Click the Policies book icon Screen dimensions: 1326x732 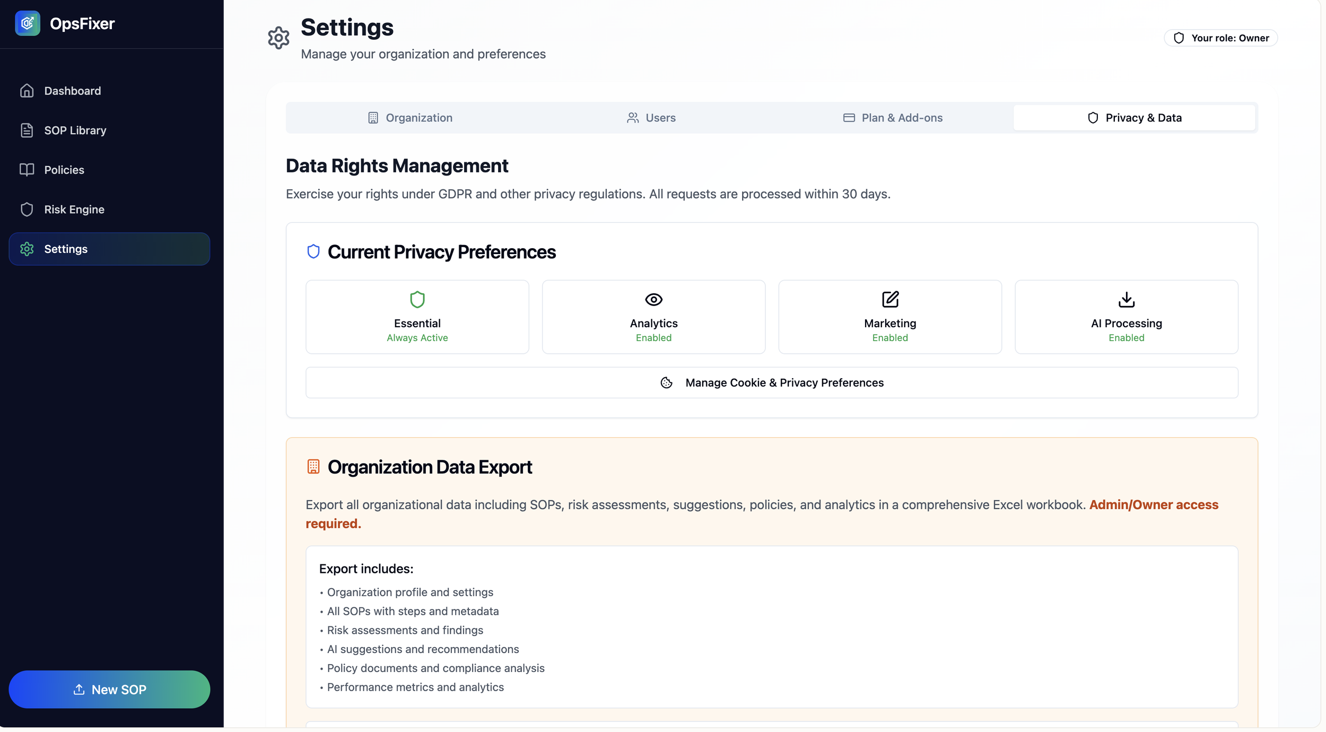coord(27,170)
